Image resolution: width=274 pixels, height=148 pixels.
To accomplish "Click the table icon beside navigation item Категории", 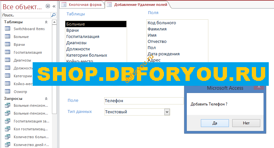I will pyautogui.click(x=8, y=76).
